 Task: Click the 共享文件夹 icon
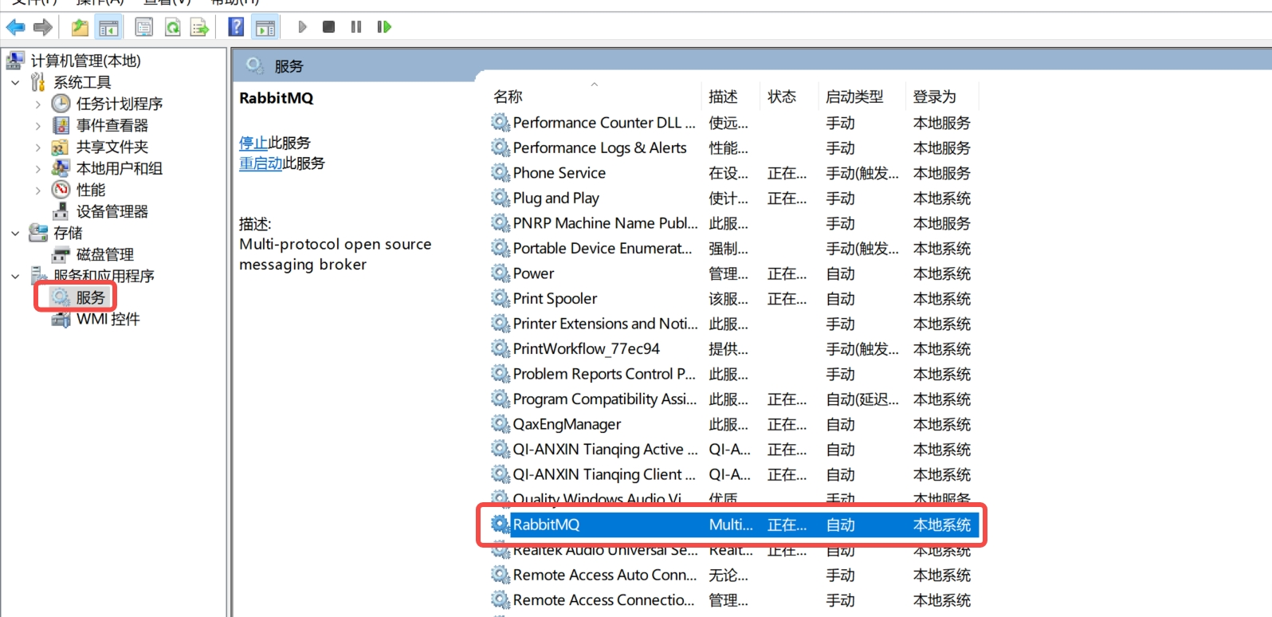61,147
